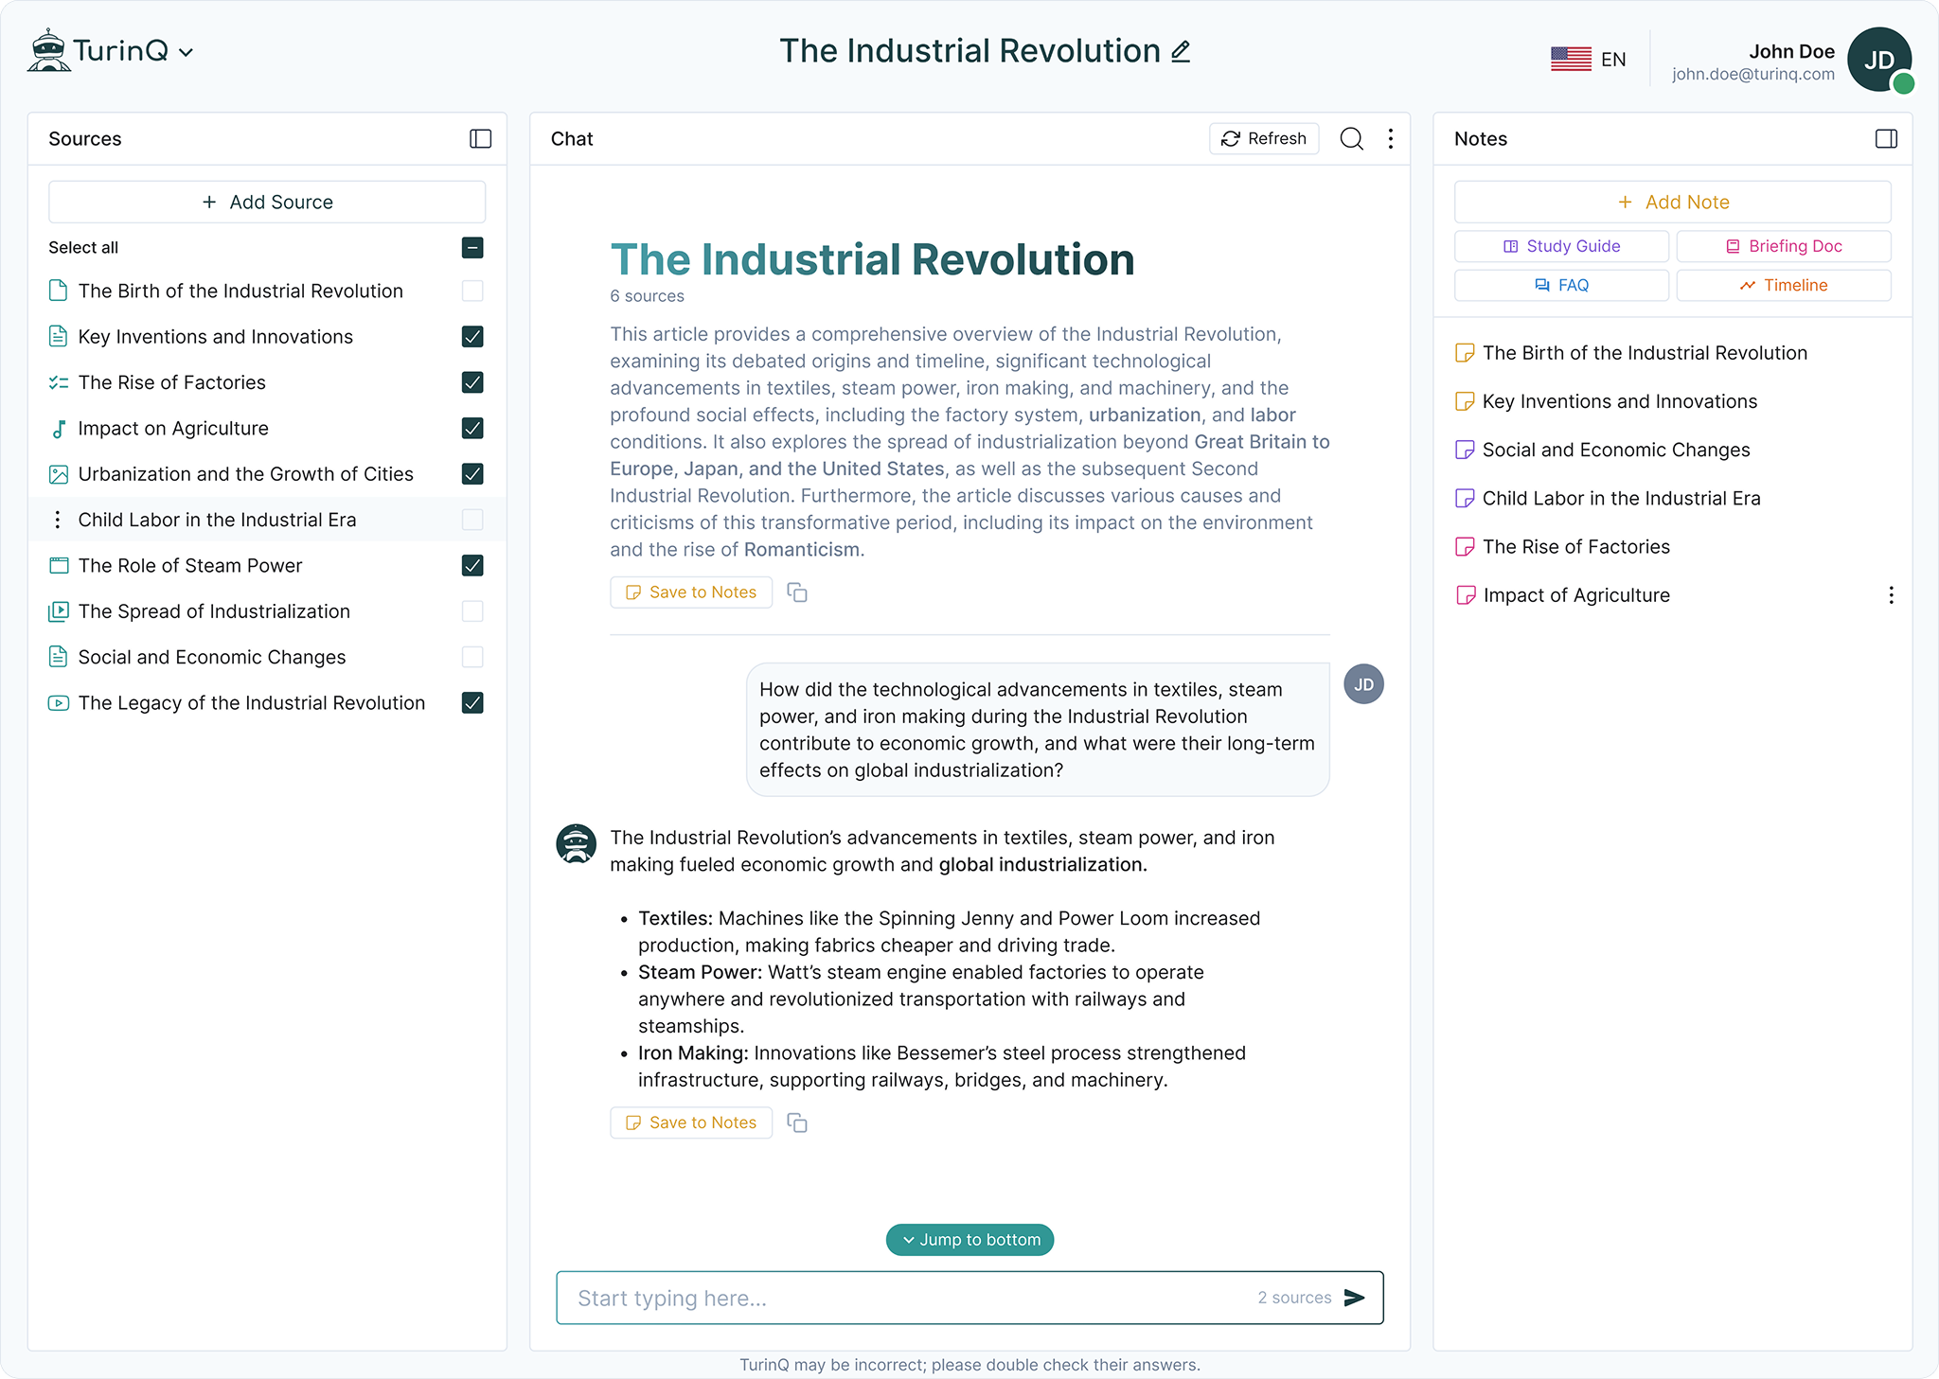Image resolution: width=1939 pixels, height=1379 pixels.
Task: Save assistant reply to Notes
Action: (x=691, y=1123)
